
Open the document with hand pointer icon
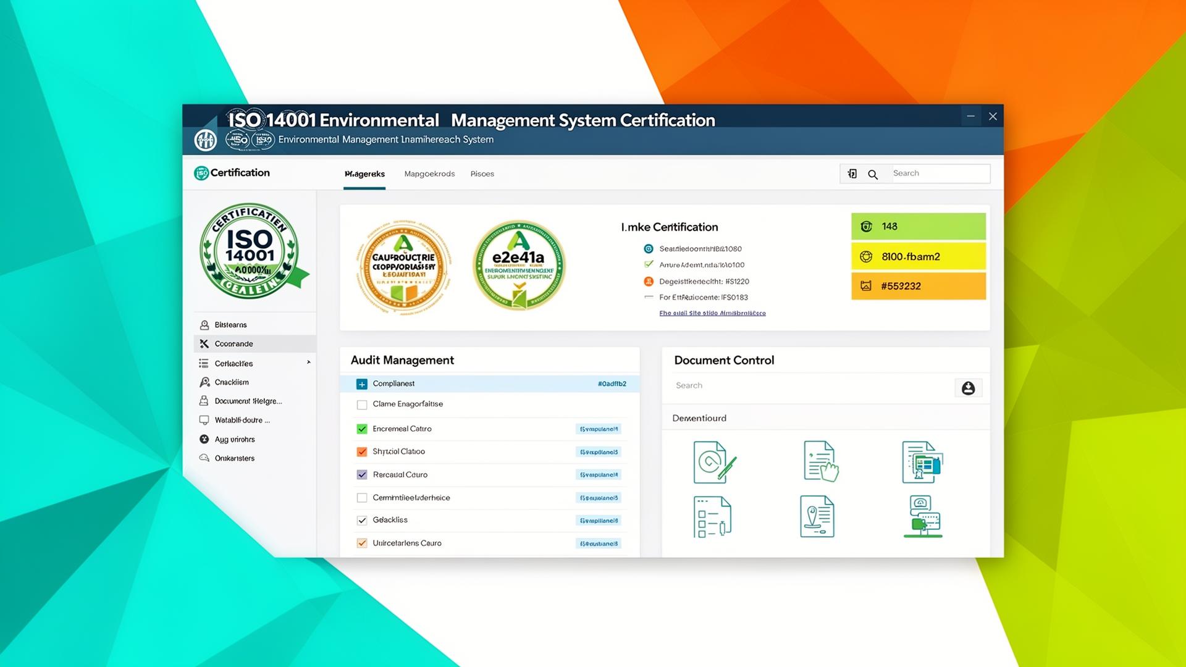tap(820, 461)
